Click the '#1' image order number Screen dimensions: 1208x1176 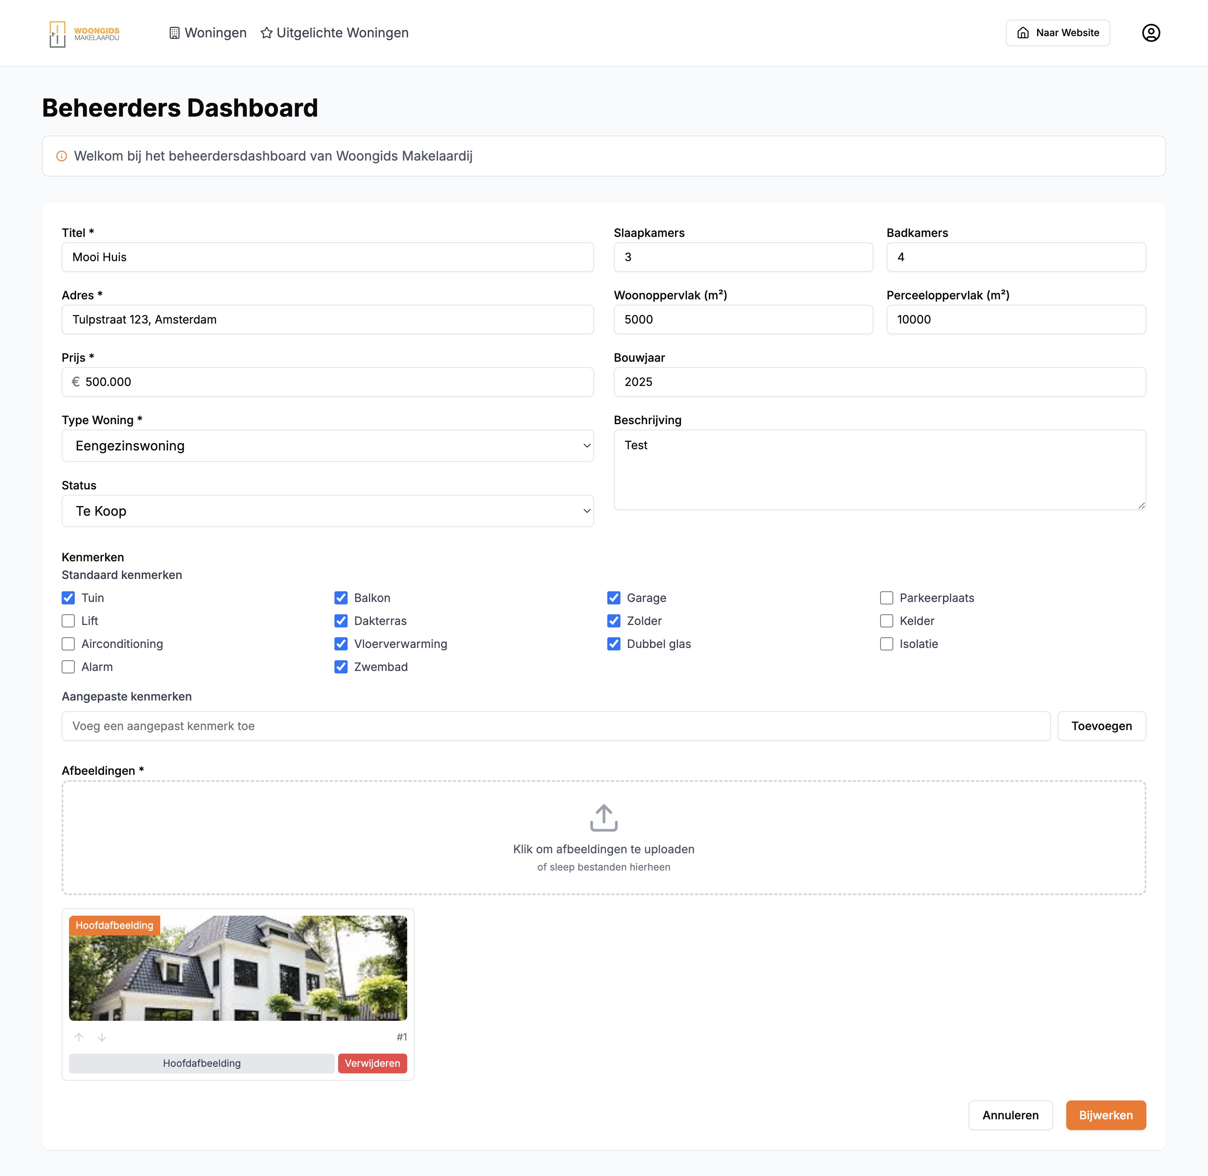point(401,1037)
